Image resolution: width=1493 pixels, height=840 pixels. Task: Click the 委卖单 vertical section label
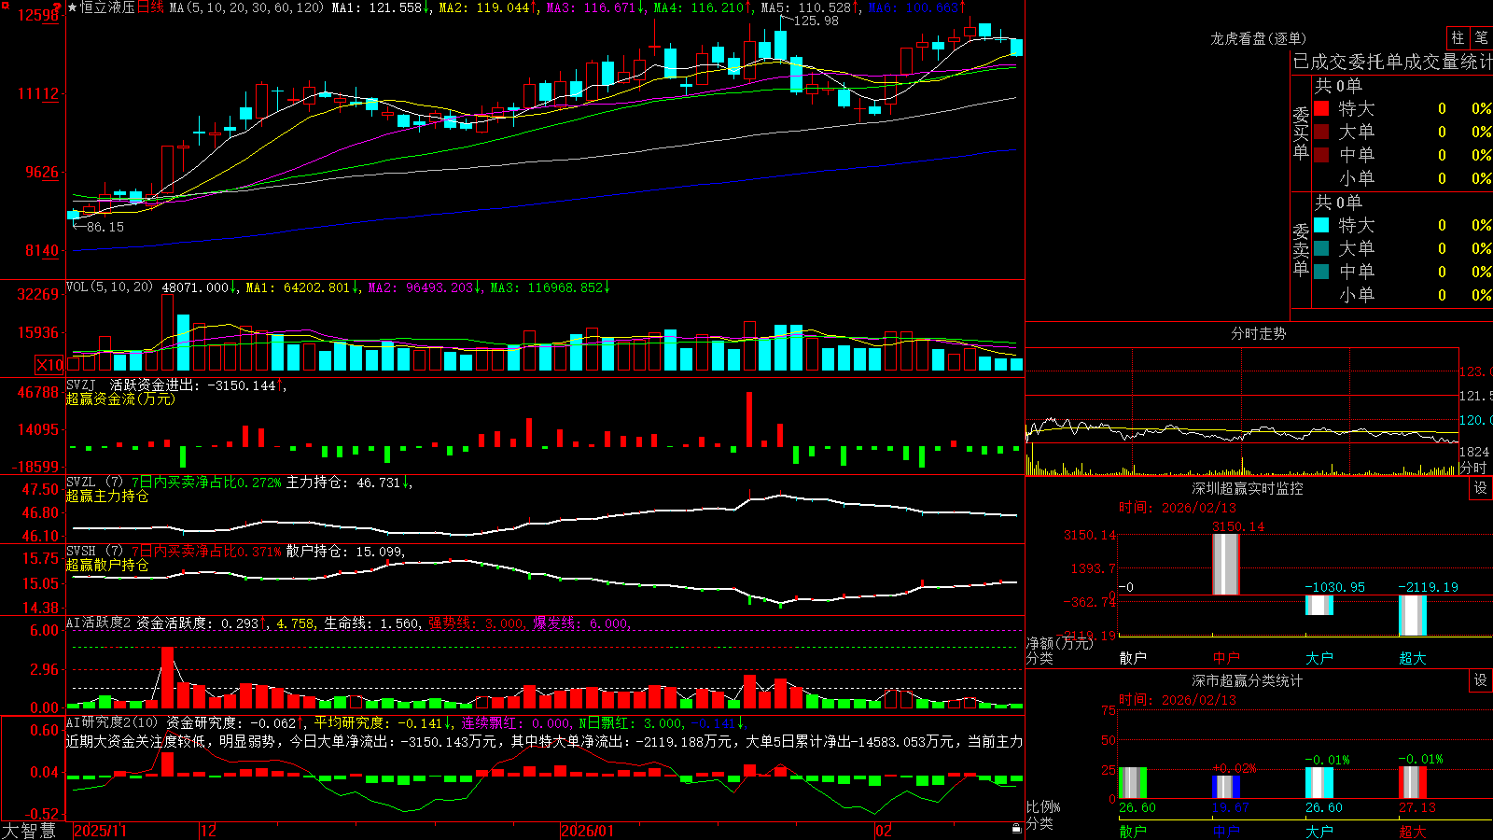coord(1301,249)
